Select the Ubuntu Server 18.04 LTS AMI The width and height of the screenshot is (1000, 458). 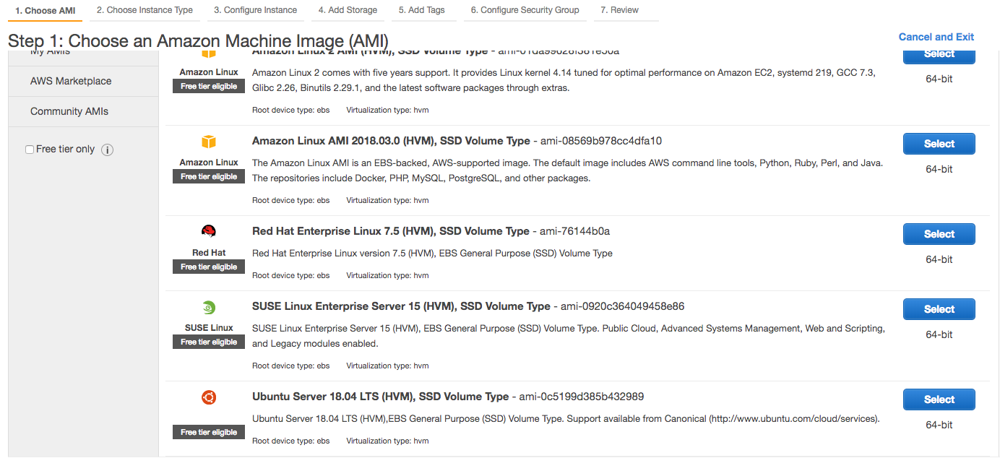938,399
